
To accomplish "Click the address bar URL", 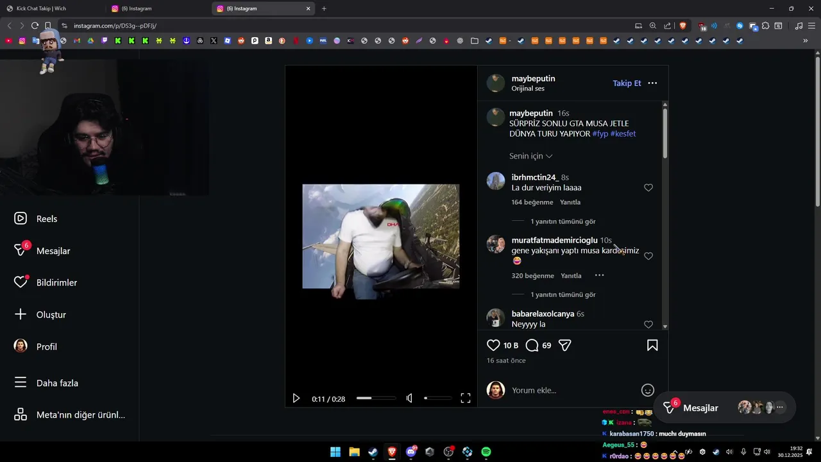I will [115, 26].
